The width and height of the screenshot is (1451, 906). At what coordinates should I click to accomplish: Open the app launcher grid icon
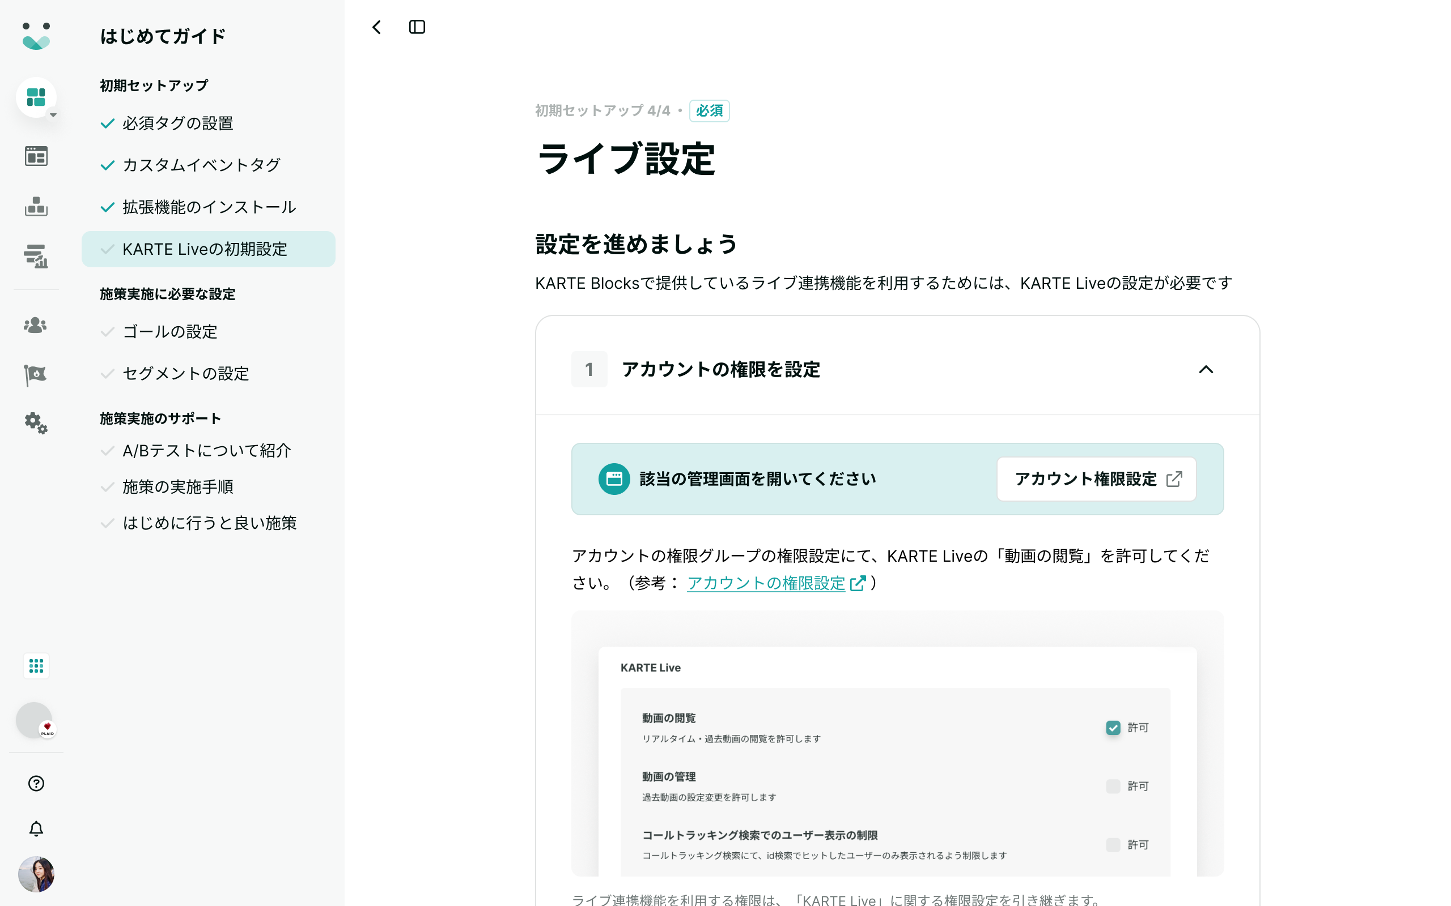36,666
